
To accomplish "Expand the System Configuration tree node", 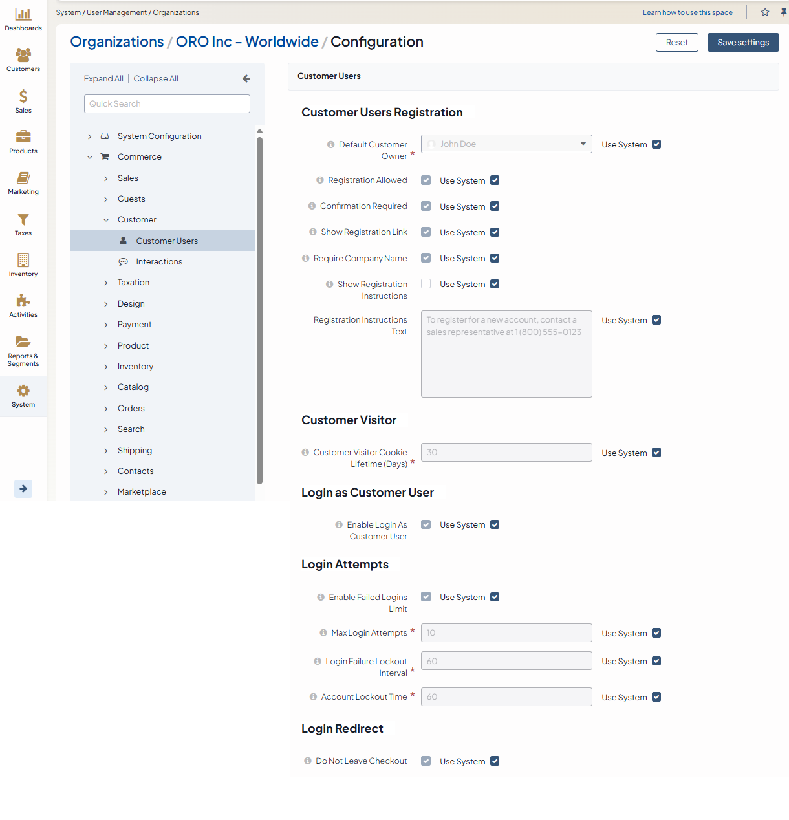I will (x=89, y=136).
